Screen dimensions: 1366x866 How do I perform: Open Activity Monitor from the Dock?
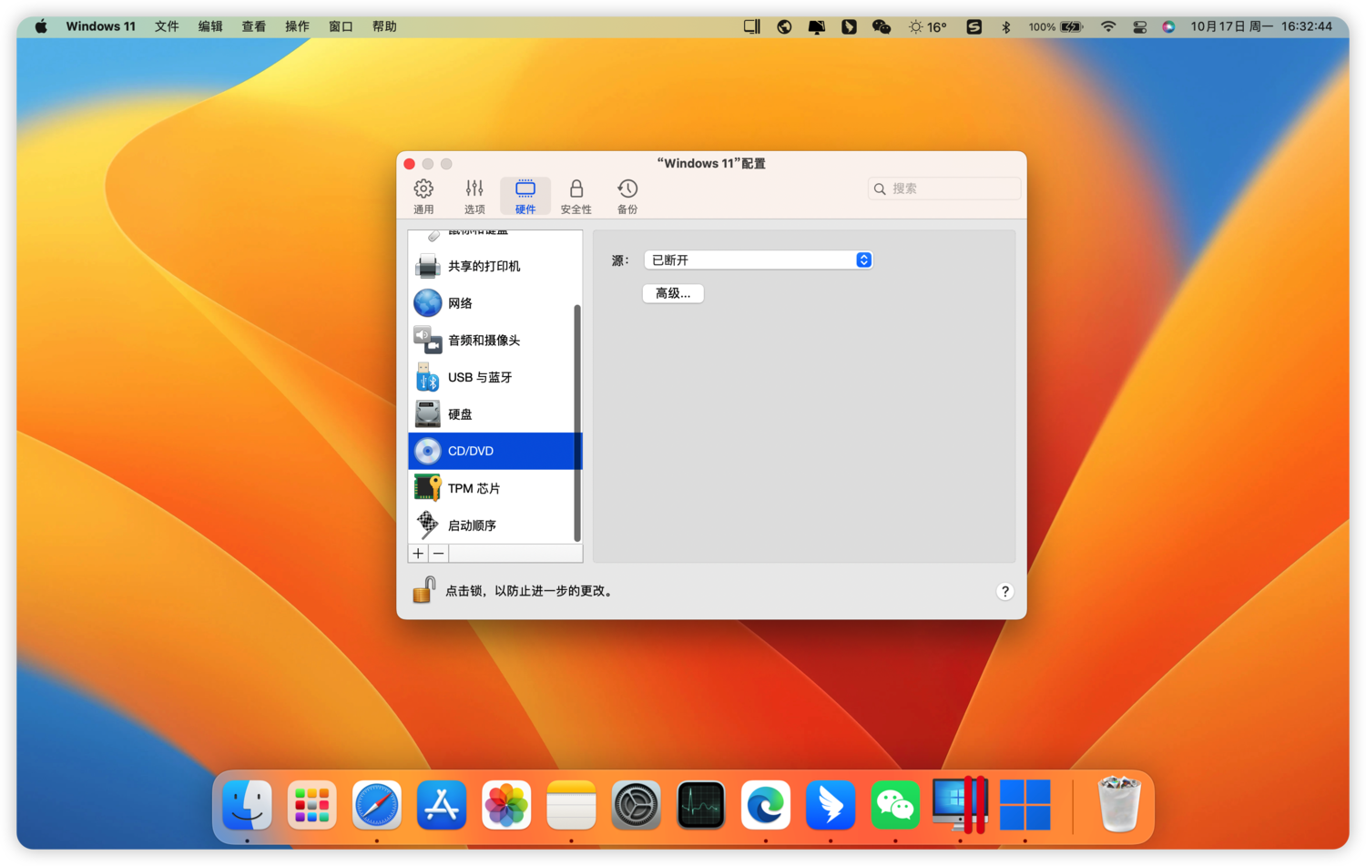pos(701,805)
